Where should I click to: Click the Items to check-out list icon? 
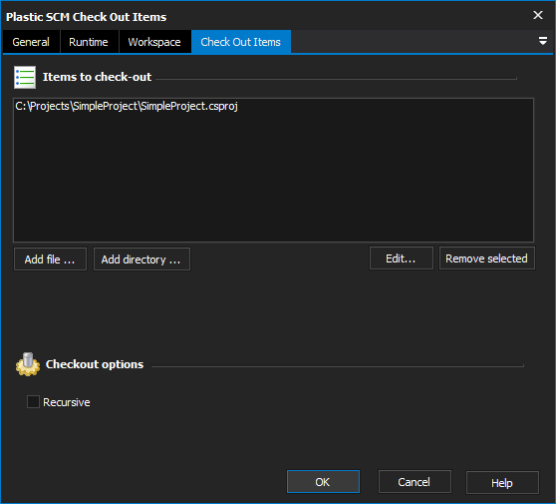coord(25,77)
